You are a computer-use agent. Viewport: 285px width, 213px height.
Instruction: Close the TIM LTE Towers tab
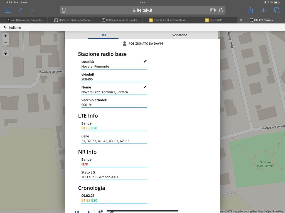[x=241, y=20]
